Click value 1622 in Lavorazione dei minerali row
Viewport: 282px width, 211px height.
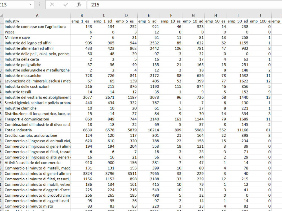tap(238, 81)
